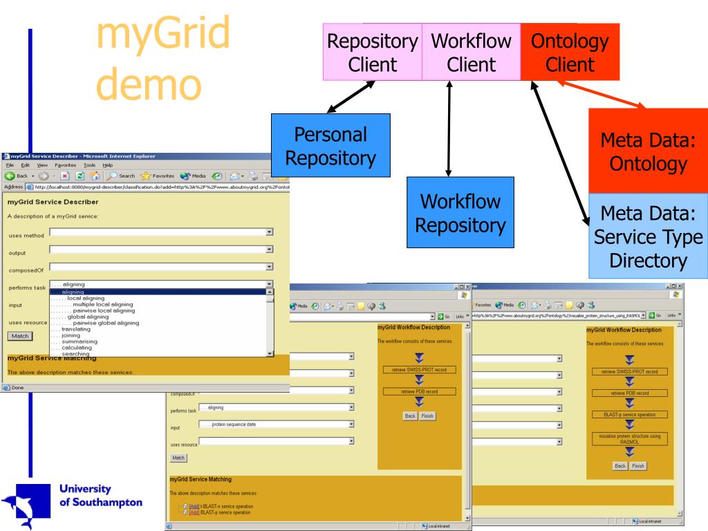Screen dimensions: 708x531
Task: Select 'translating' in task list
Action: pyautogui.click(x=76, y=329)
